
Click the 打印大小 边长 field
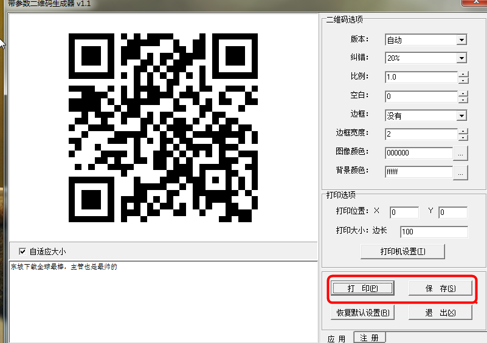pos(434,232)
